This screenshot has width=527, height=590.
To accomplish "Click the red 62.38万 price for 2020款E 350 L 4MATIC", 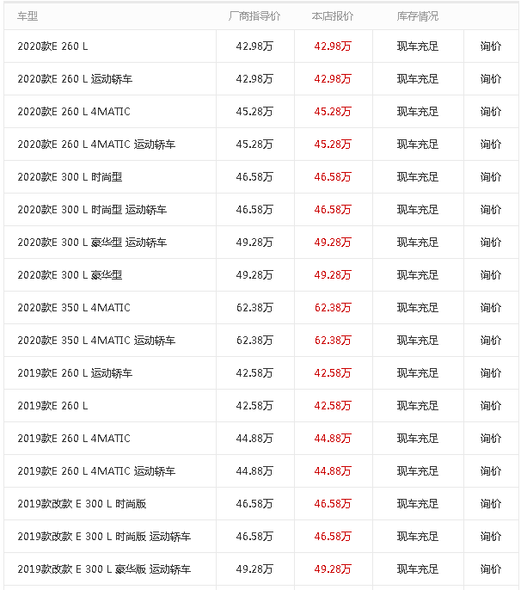I will point(333,308).
